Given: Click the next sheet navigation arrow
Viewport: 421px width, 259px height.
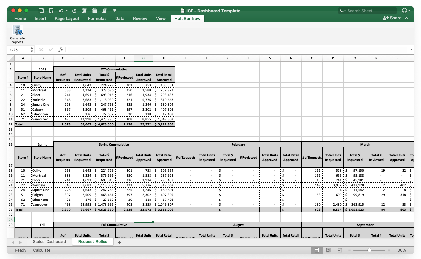Looking at the screenshot, I should click(x=20, y=242).
